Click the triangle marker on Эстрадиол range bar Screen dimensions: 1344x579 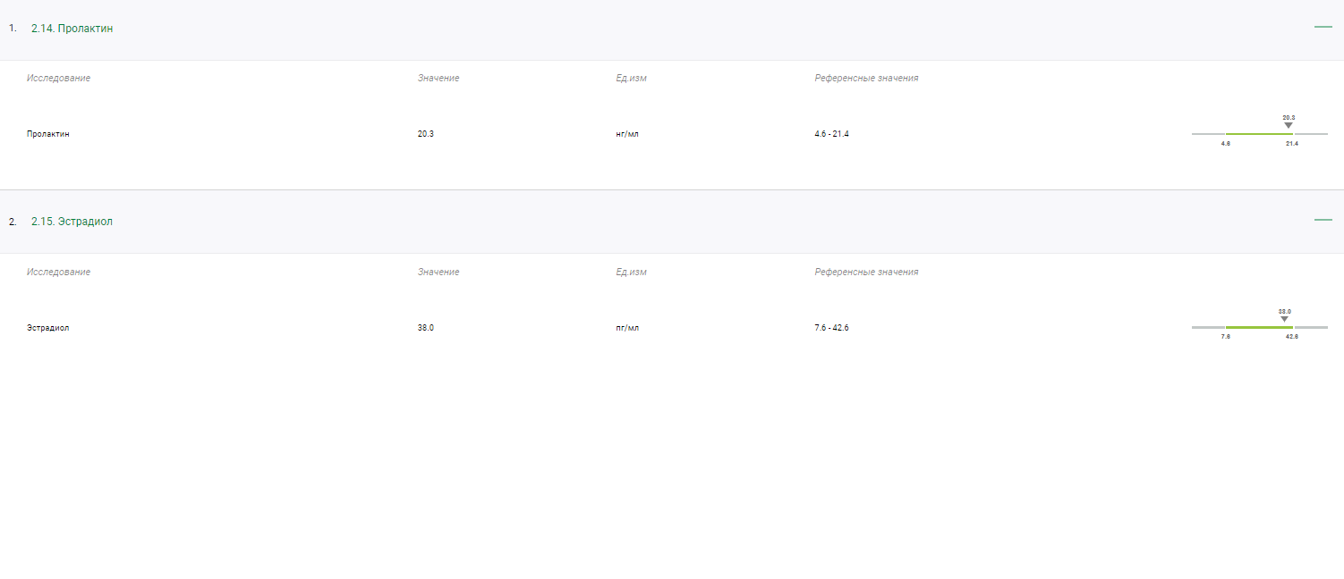click(1284, 319)
